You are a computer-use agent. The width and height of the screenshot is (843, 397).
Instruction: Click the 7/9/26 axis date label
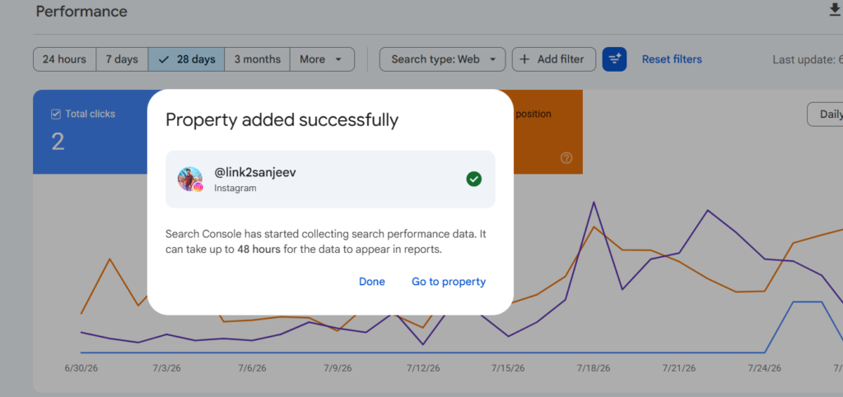(x=338, y=368)
